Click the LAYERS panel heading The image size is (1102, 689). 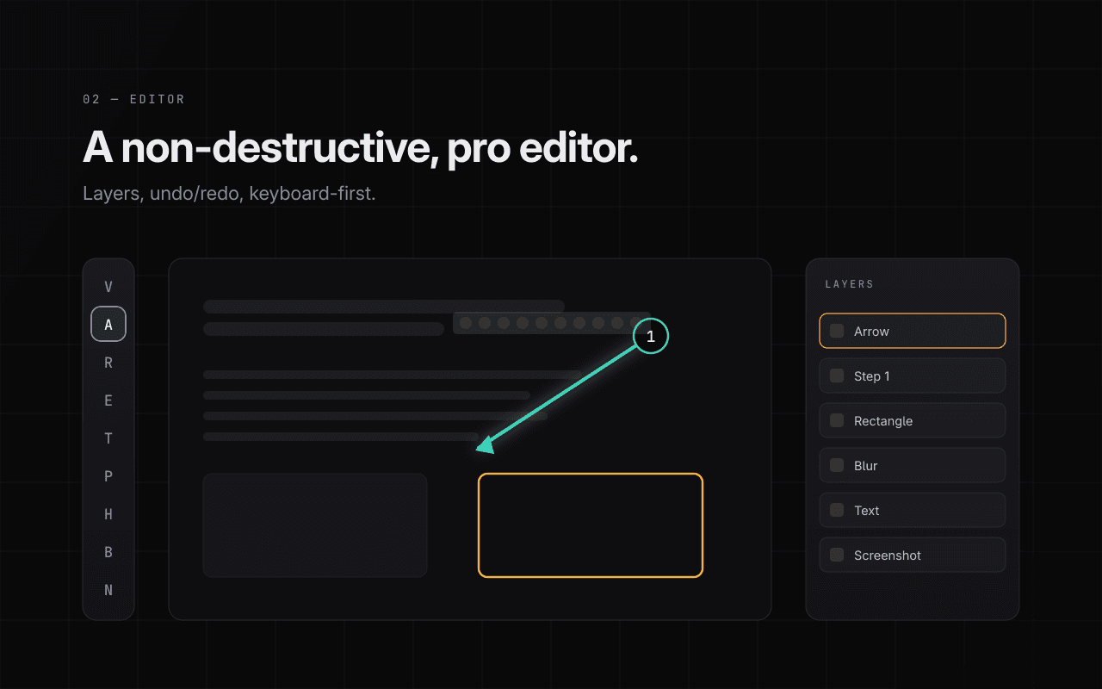point(850,284)
